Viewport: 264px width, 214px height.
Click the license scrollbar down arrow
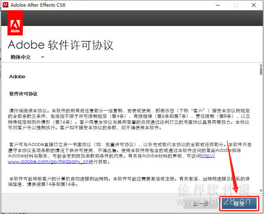tap(261, 191)
